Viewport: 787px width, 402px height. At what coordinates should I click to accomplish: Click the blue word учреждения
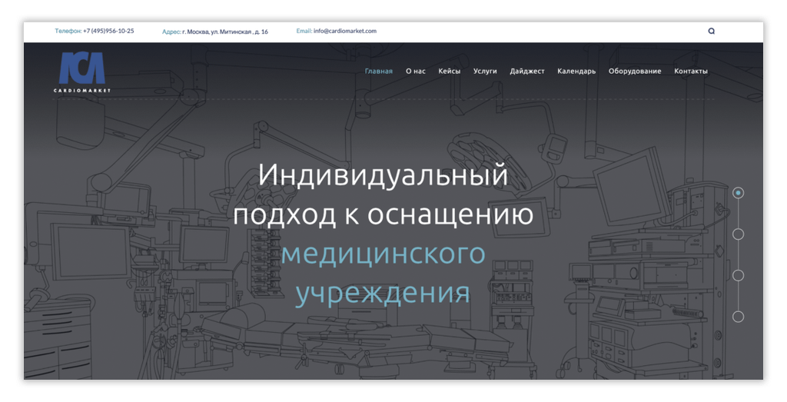click(383, 294)
